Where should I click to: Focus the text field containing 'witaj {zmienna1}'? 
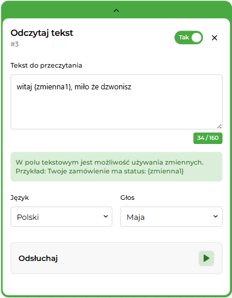coord(116,102)
